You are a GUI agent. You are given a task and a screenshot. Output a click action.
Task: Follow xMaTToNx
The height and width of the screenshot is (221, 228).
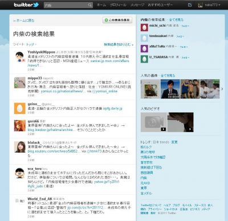[x=184, y=47]
